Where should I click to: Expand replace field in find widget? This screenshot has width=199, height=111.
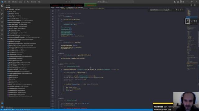click(x=149, y=10)
